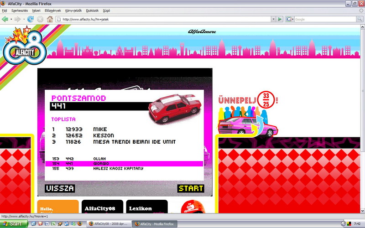Switch to AlfaCity08 - 2008 ápr taskbar window
The image size is (365, 228).
pos(109,224)
